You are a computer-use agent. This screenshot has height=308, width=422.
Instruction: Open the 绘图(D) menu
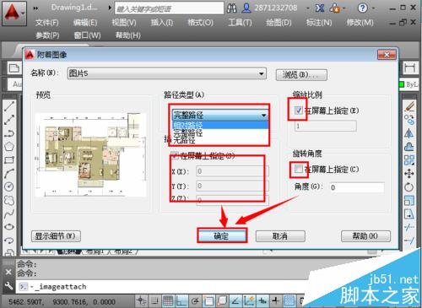pyautogui.click(x=279, y=23)
